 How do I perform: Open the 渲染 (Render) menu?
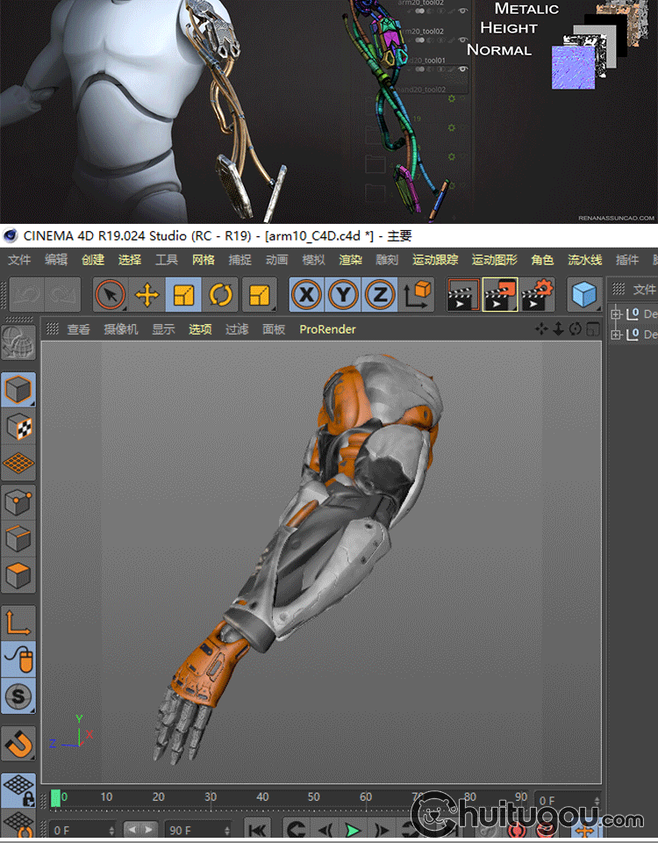click(351, 260)
